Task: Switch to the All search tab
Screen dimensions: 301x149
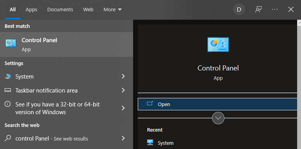Action: point(13,9)
